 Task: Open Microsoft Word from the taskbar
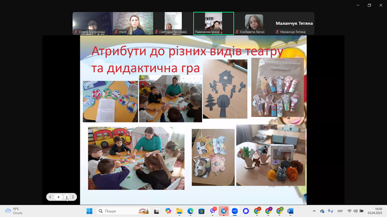(290, 211)
